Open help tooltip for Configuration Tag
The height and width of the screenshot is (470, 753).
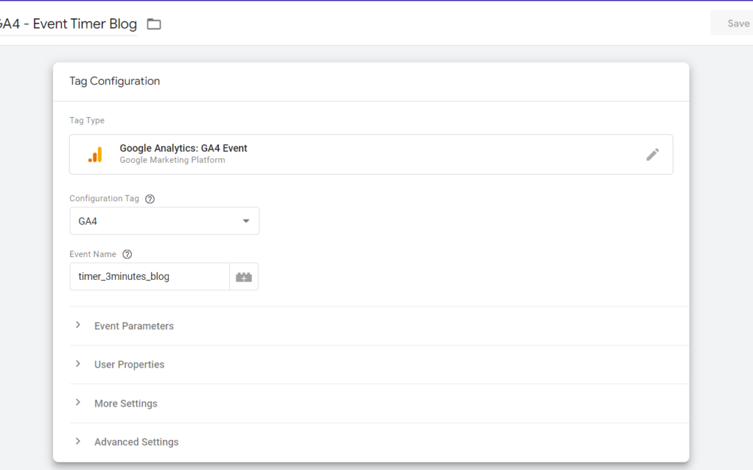tap(150, 199)
